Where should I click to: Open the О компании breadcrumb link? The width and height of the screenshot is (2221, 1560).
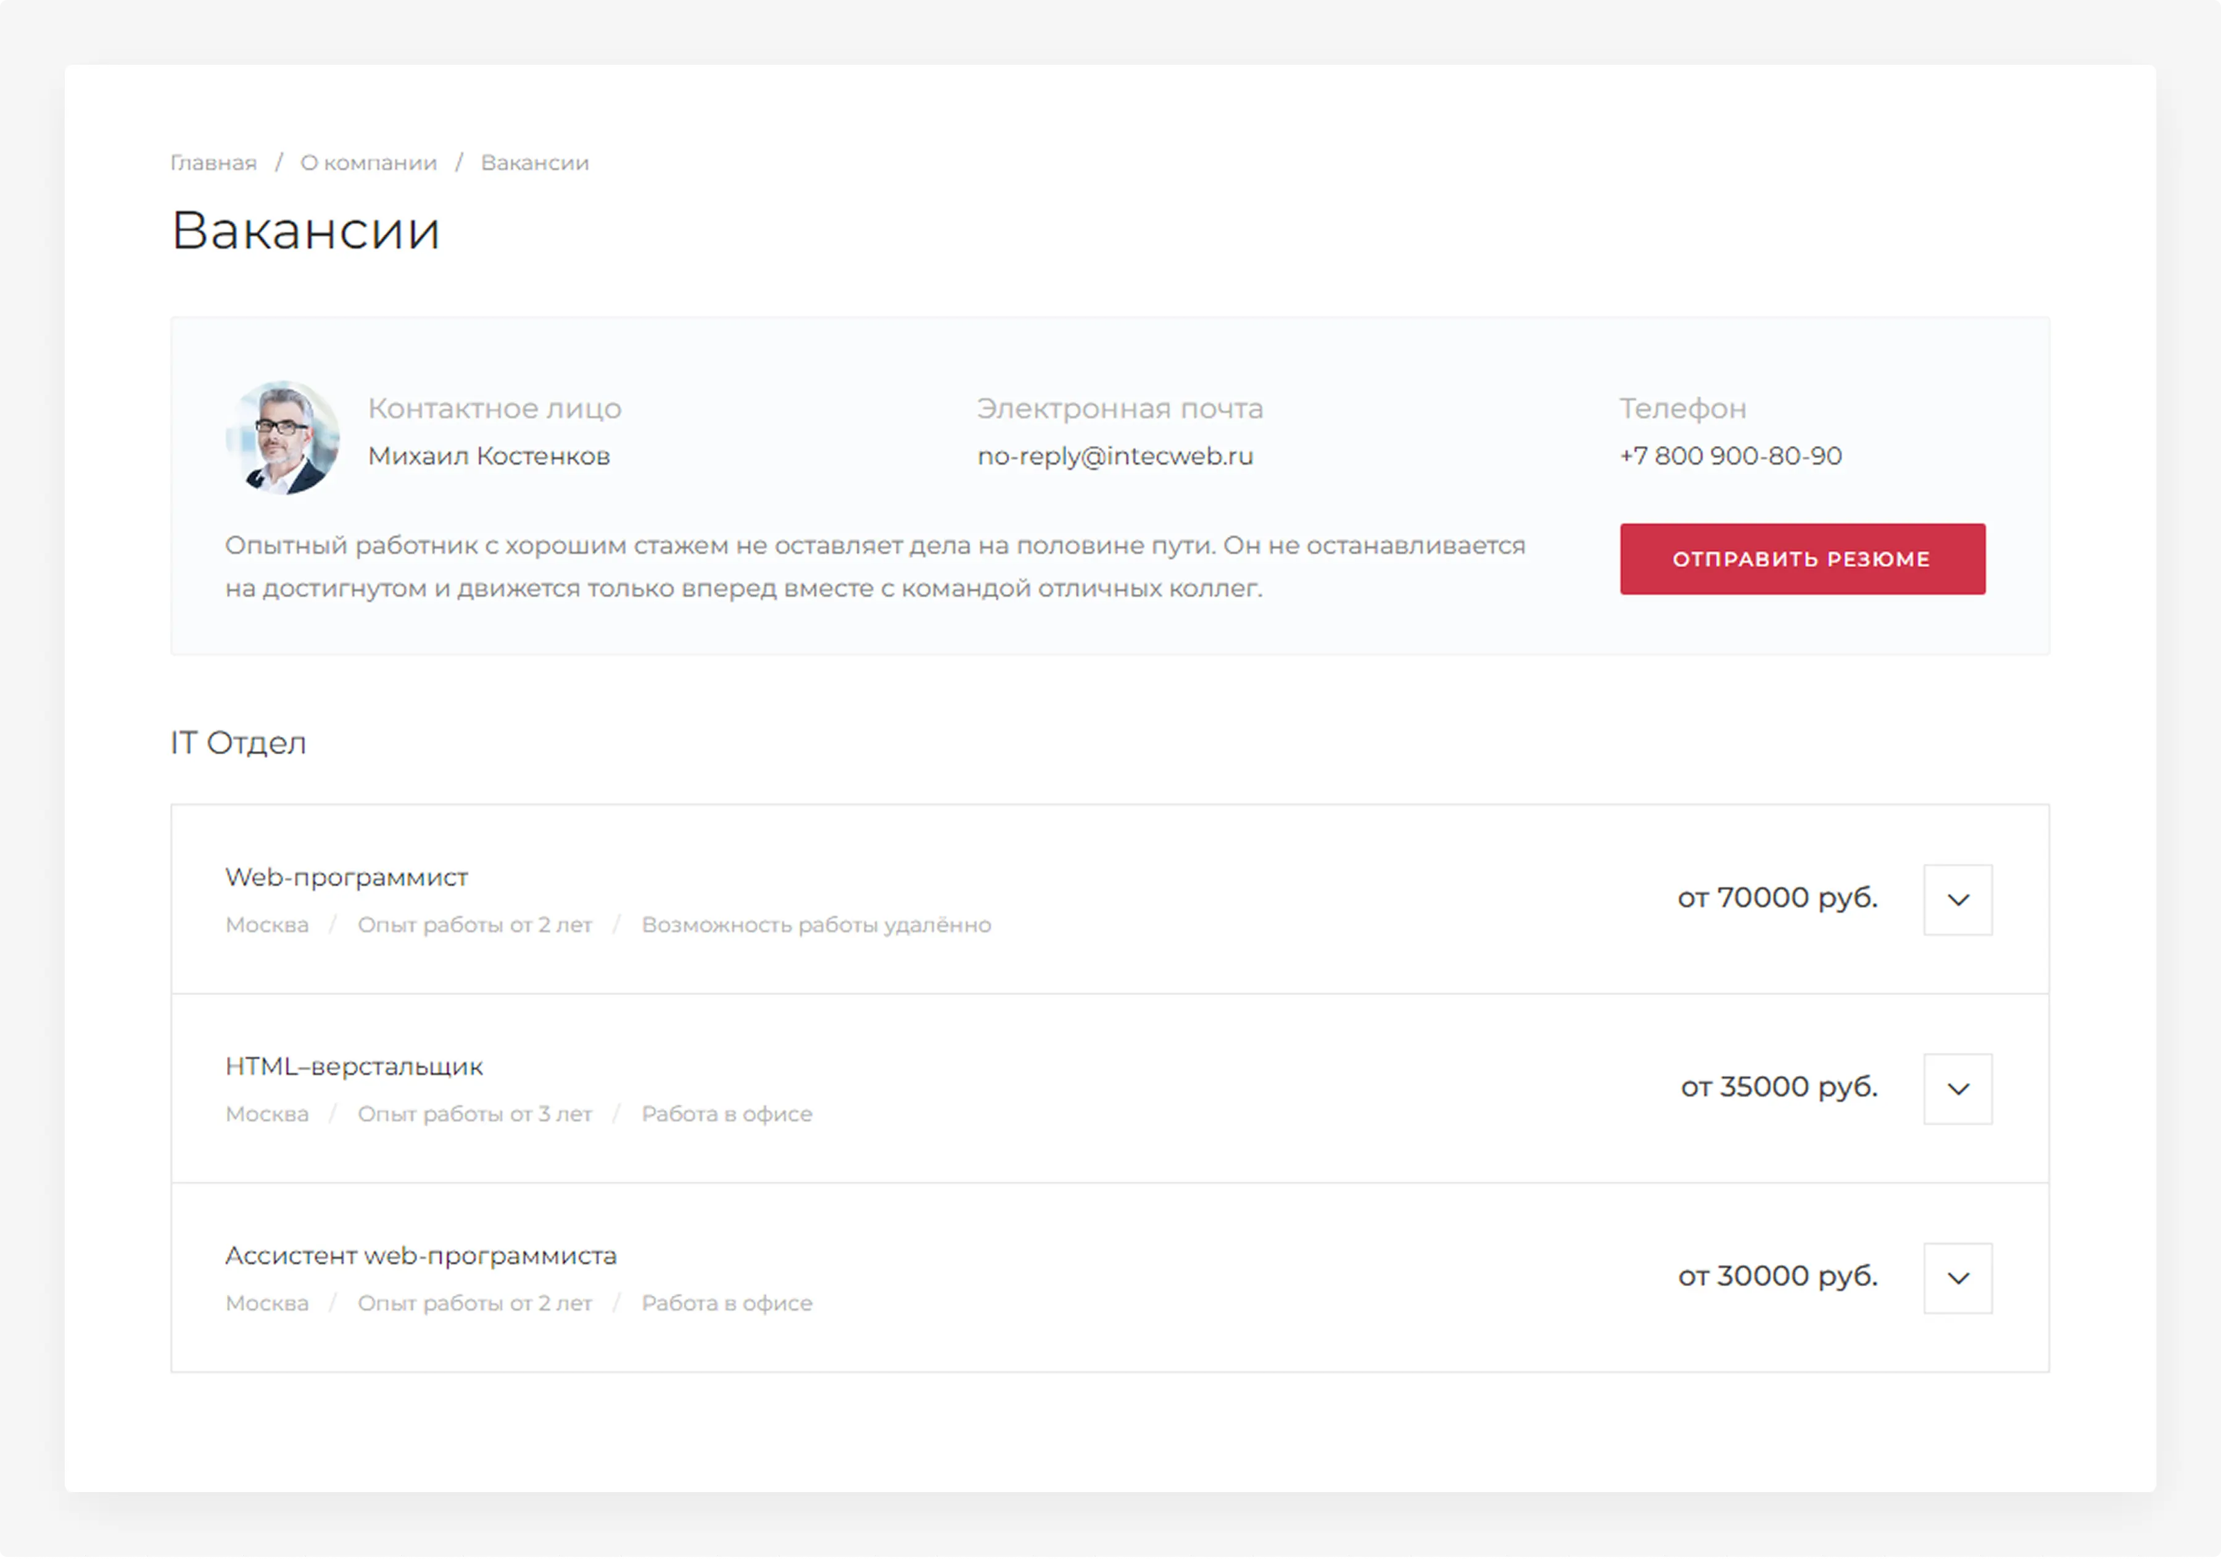pyautogui.click(x=368, y=162)
